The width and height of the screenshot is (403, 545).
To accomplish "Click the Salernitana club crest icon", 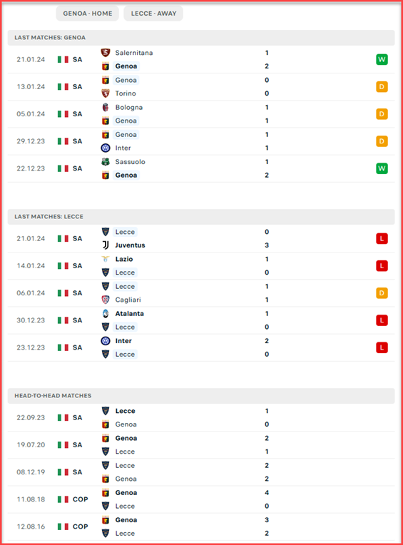I will 106,53.
